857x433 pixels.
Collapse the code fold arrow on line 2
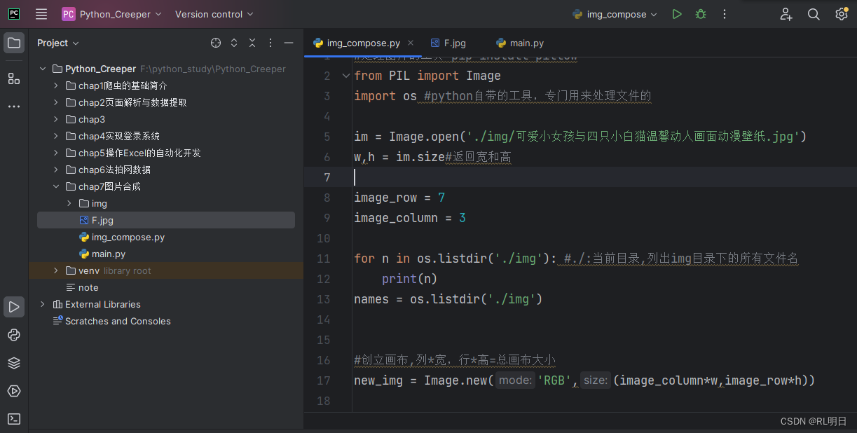tap(346, 75)
